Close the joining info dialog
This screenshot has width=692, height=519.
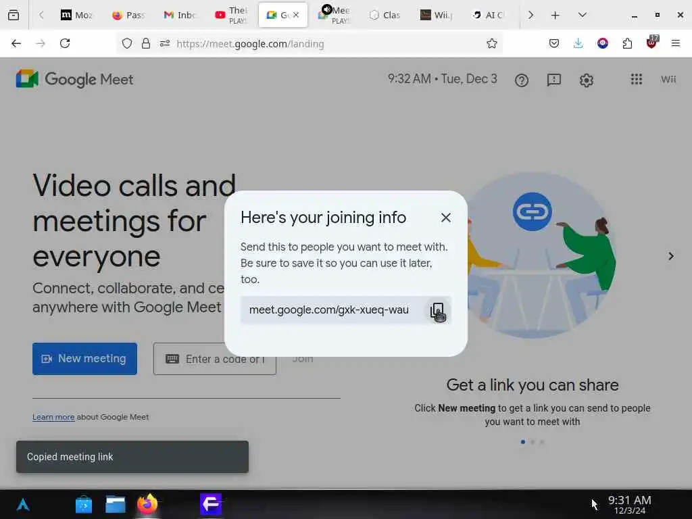tap(446, 218)
